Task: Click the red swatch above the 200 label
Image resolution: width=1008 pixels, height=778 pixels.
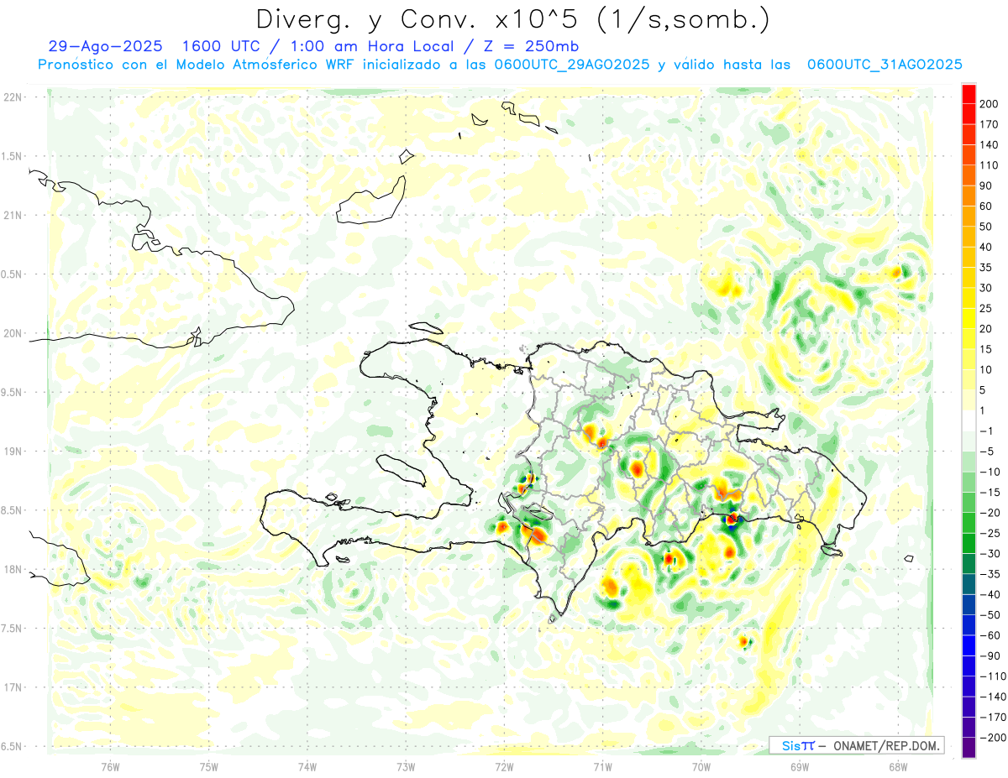Action: click(969, 94)
